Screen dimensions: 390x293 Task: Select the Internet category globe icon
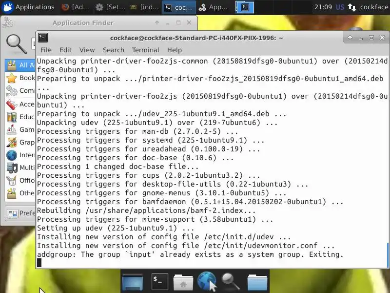coord(12,155)
